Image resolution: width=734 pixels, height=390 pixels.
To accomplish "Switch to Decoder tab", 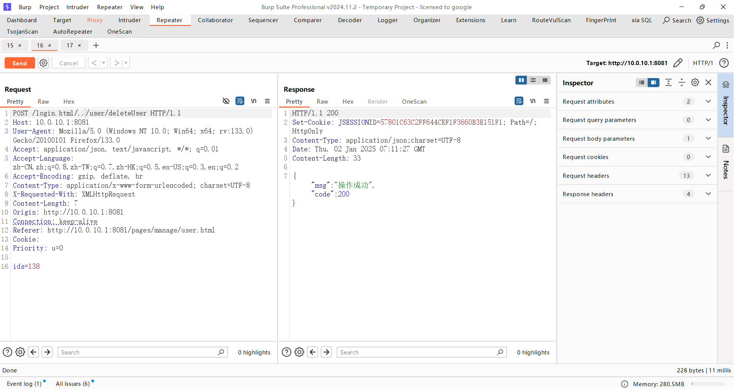I will (350, 20).
